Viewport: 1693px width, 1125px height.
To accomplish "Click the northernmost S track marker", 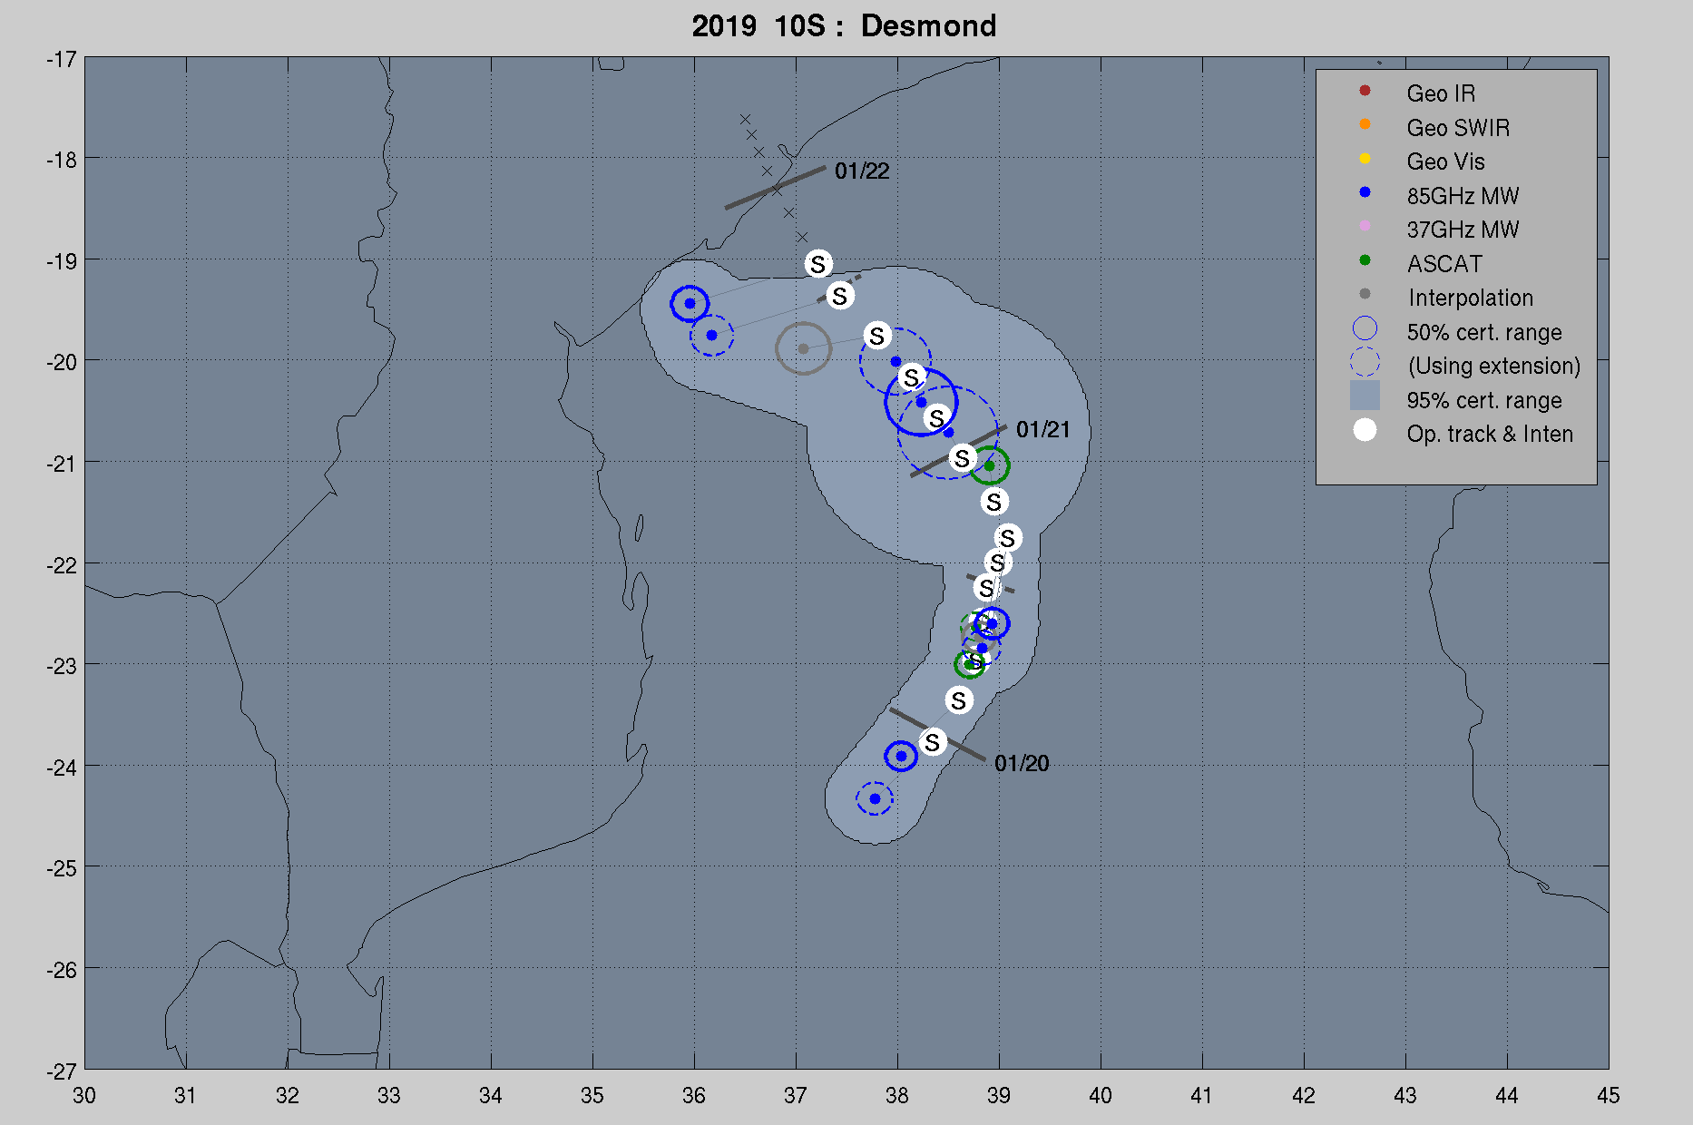I will click(818, 264).
